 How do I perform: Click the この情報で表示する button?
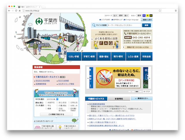point(56,114)
